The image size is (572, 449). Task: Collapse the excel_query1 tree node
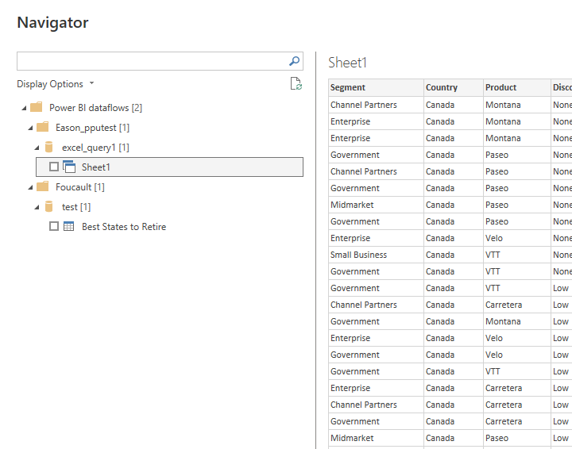pyautogui.click(x=37, y=148)
